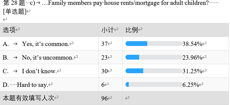The width and height of the screenshot is (230, 105).
Task: Click the 38.54% progress bar
Action: (x=154, y=44)
